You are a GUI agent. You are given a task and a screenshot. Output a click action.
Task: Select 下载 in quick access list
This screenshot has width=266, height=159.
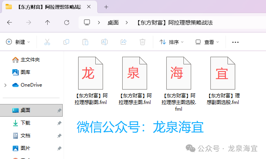(25, 123)
